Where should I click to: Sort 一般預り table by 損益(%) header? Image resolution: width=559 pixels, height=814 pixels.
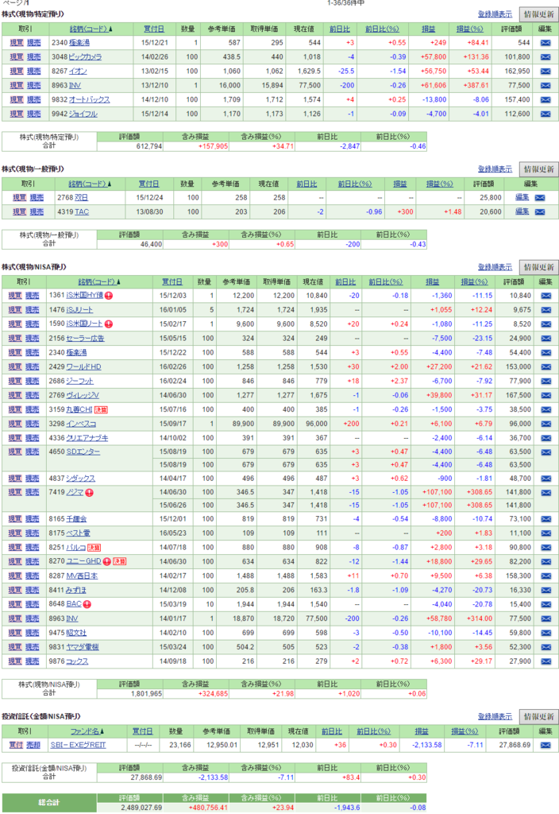(x=439, y=184)
